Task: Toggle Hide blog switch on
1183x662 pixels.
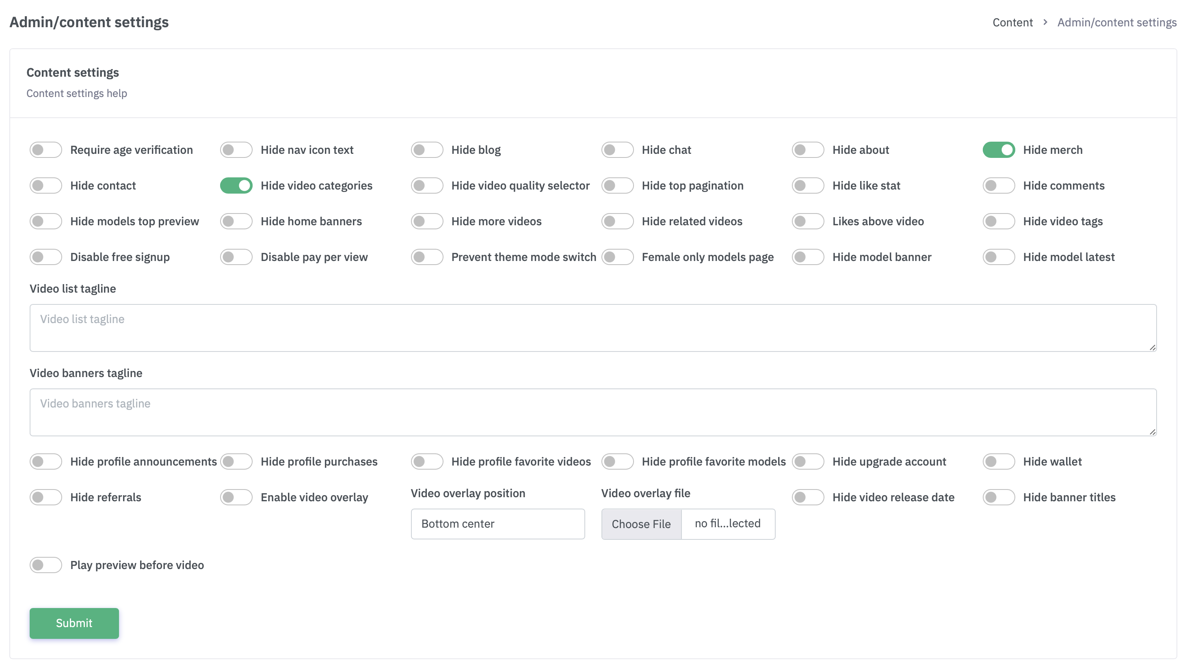Action: [x=427, y=150]
